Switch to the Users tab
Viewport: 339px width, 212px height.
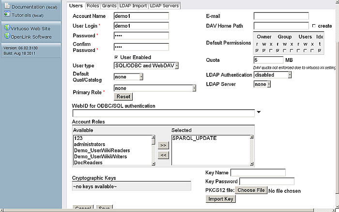click(76, 6)
